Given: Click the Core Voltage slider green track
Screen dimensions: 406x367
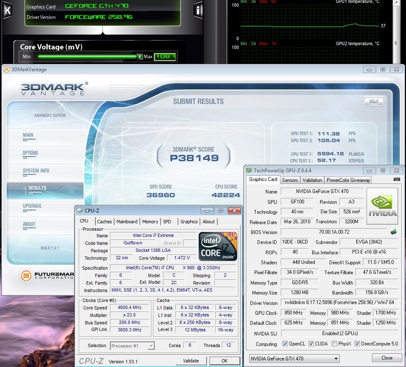Looking at the screenshot, I should (x=87, y=56).
